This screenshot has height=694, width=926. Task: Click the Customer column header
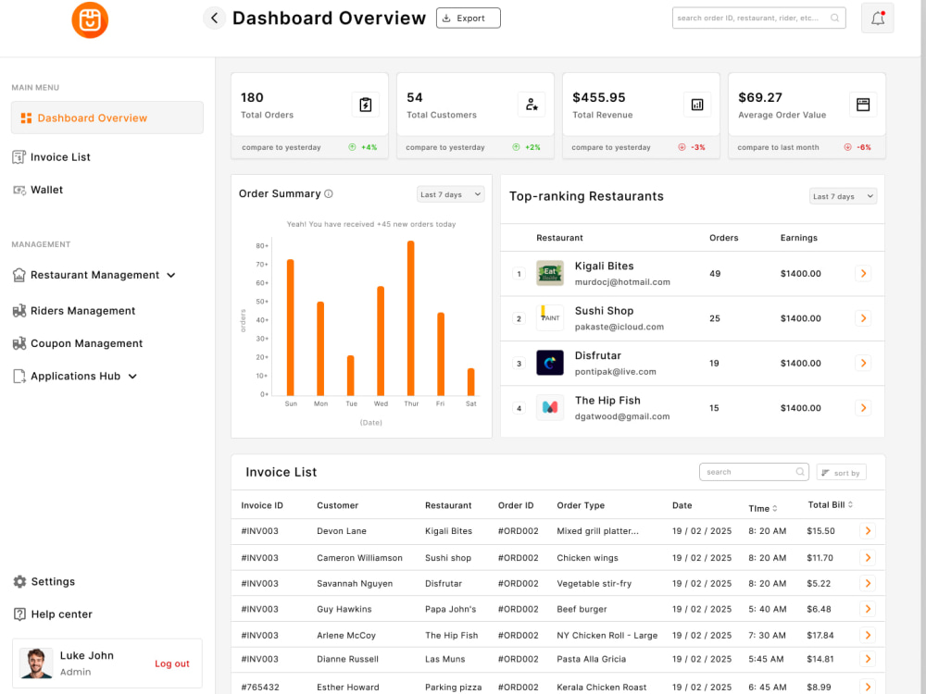[337, 506]
